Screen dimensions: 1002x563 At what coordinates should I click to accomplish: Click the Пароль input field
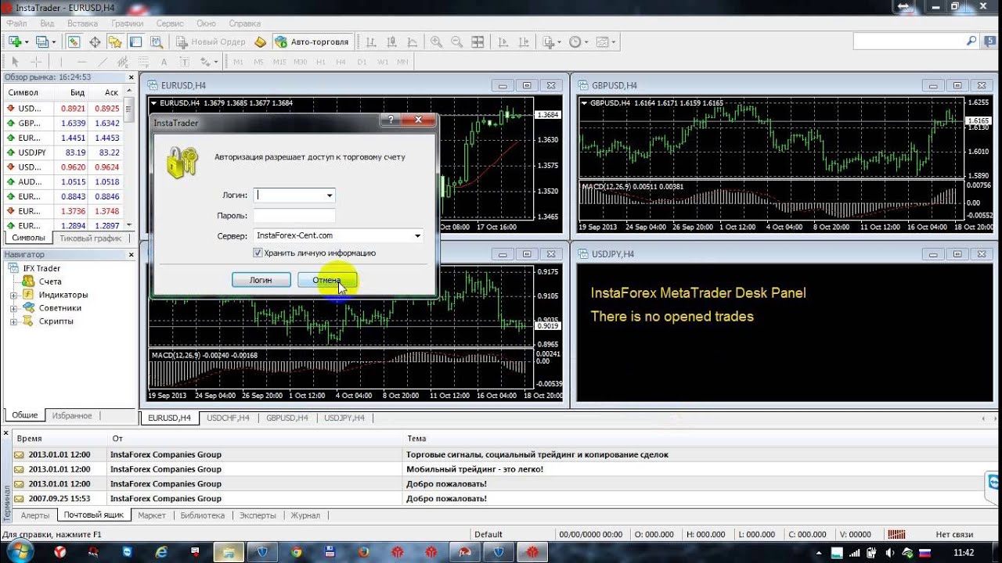point(294,216)
